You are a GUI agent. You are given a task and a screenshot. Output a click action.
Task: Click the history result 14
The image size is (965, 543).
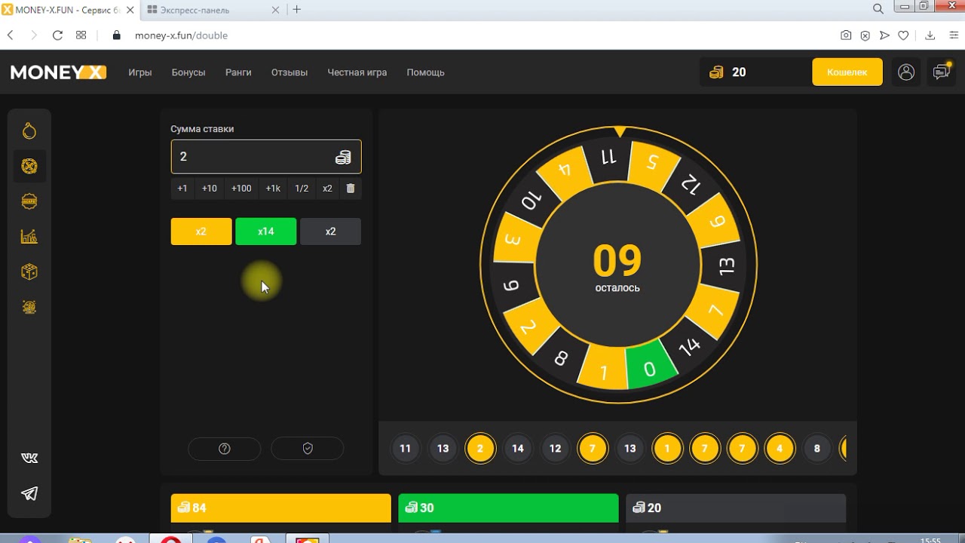click(518, 449)
